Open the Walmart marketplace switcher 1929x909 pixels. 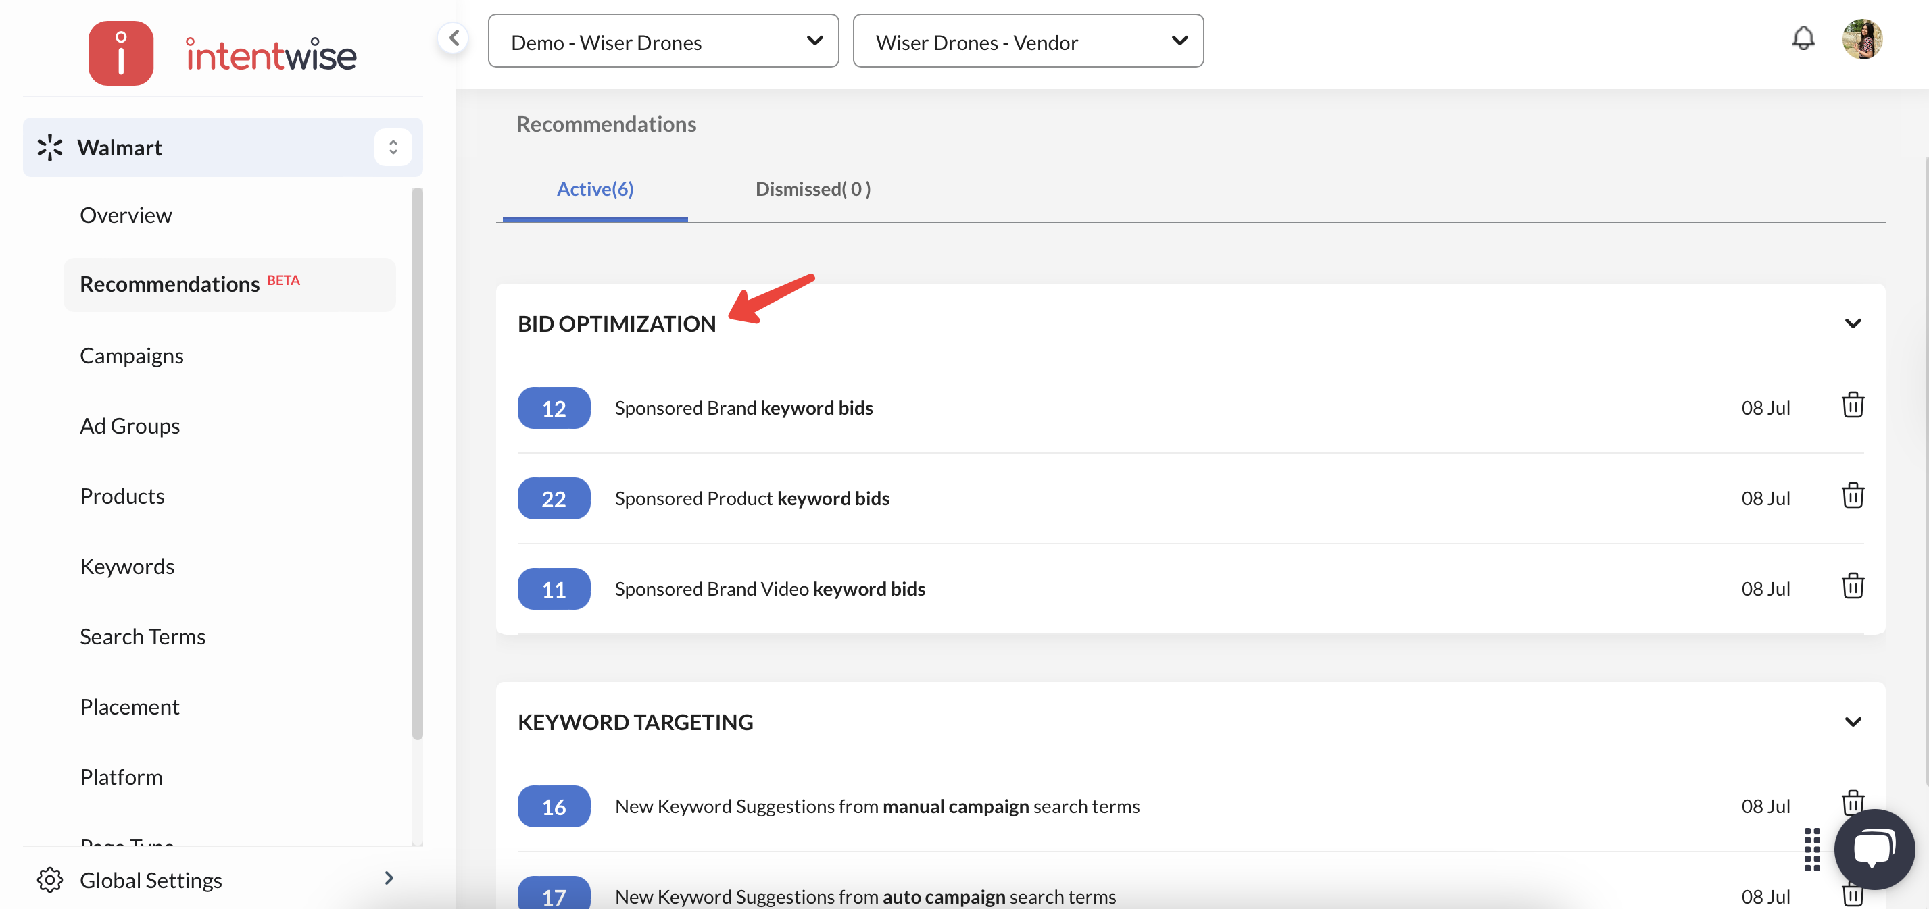pos(393,147)
